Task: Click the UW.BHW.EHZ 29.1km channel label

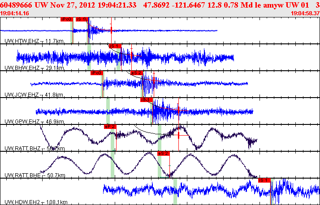Action: point(34,68)
